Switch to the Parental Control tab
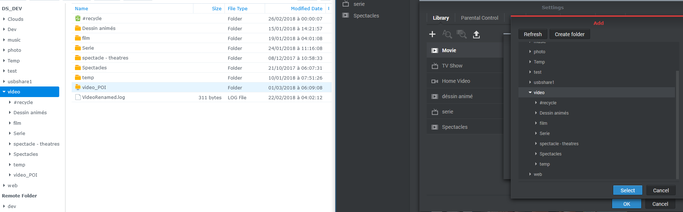Screen dimensions: 683x212 (479, 18)
